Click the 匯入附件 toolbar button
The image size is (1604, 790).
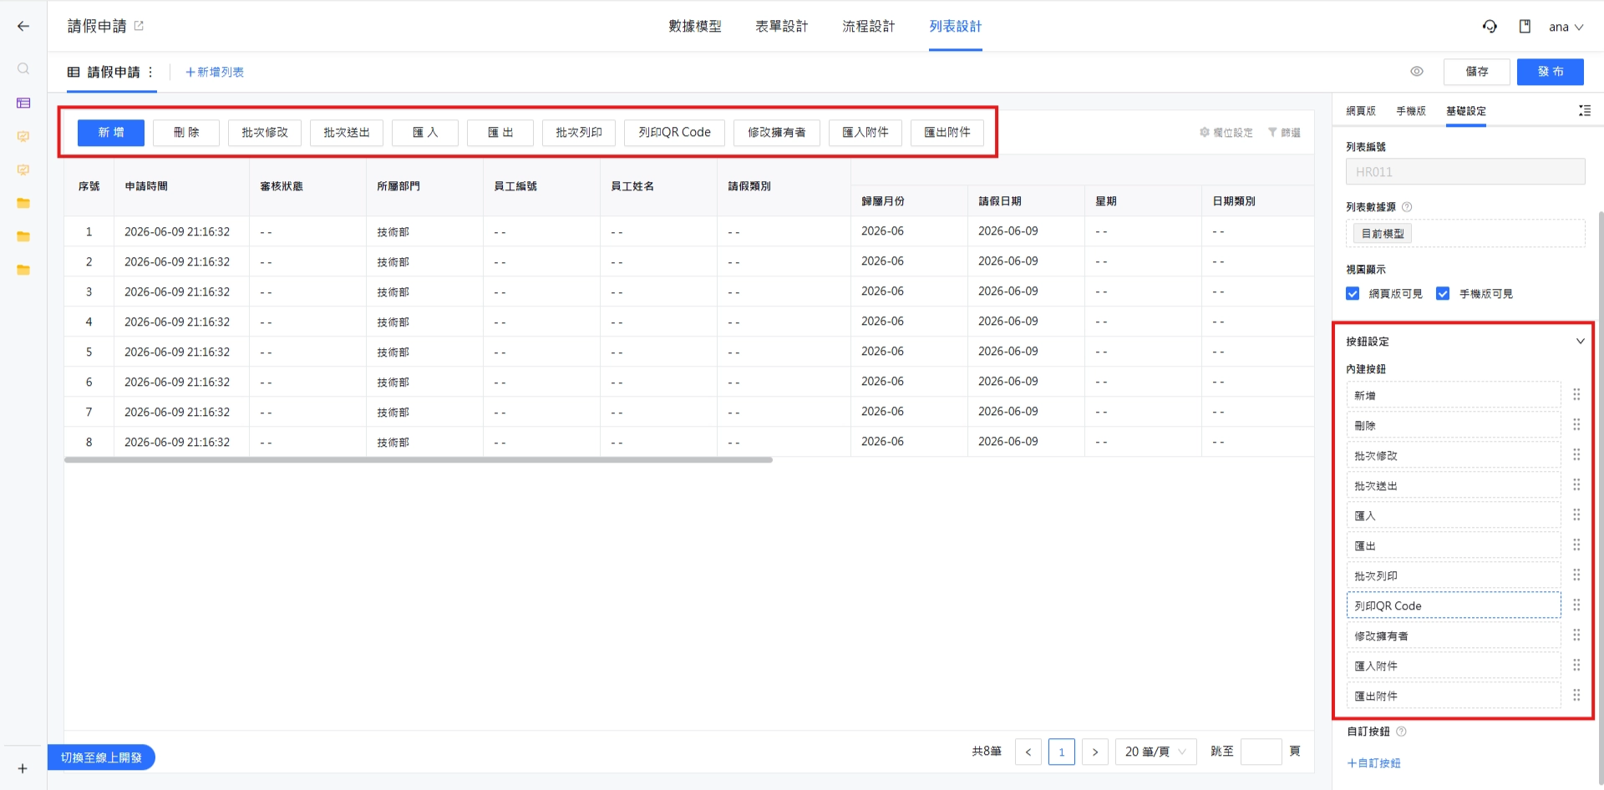(865, 133)
